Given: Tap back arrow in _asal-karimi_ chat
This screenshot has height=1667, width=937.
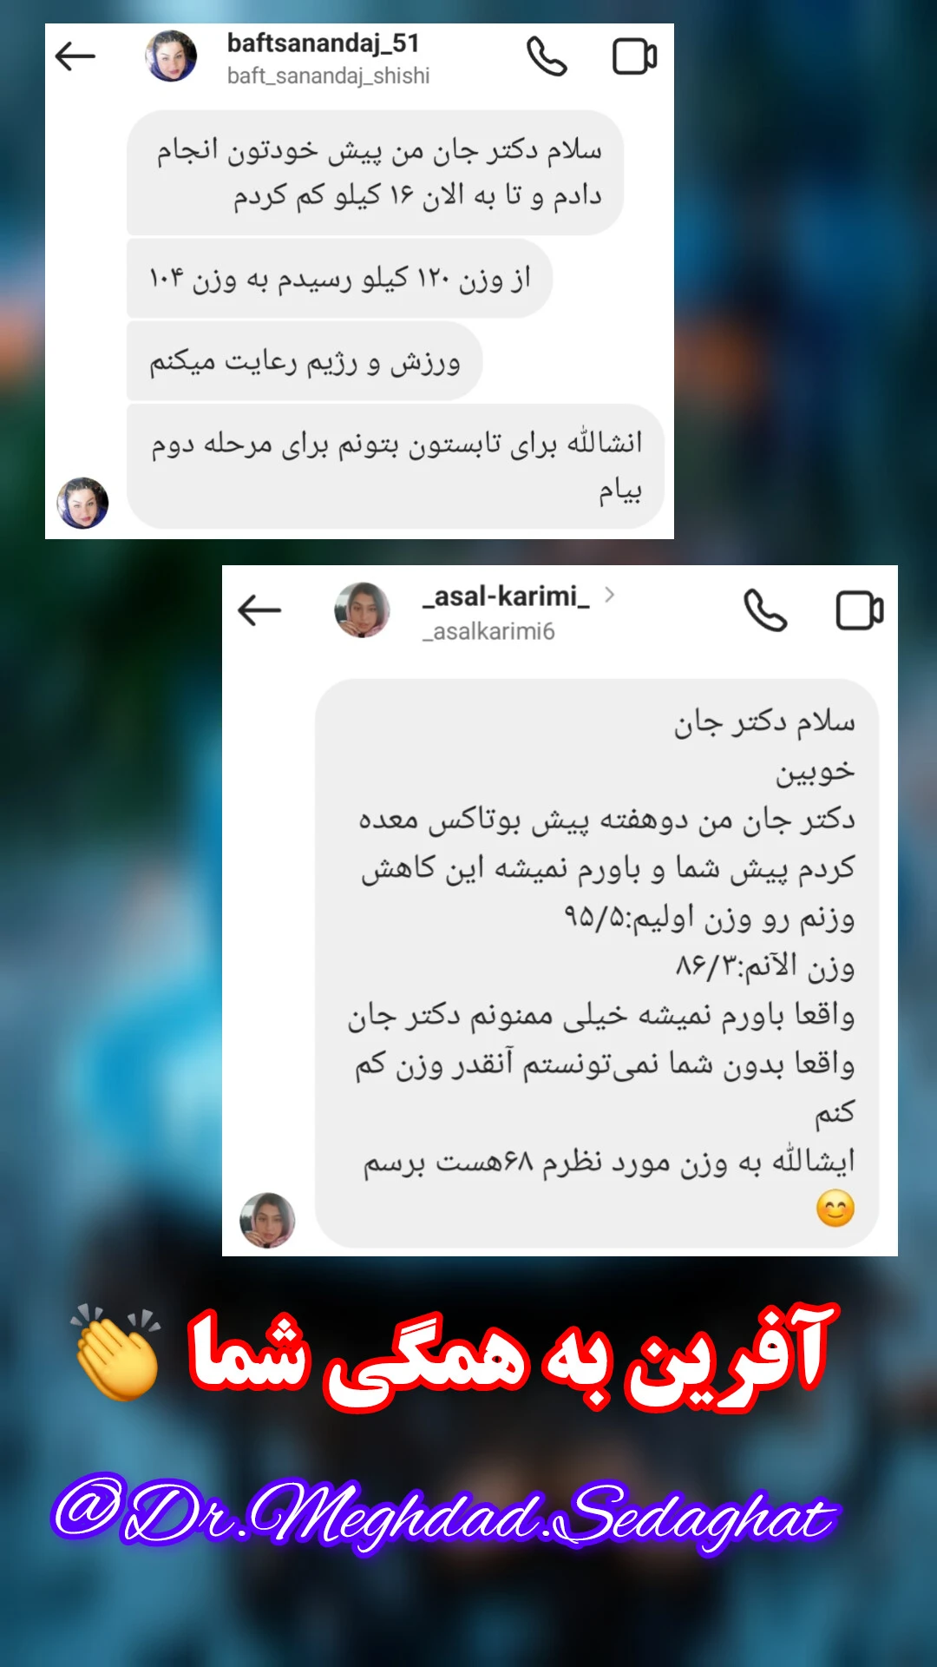Looking at the screenshot, I should pos(259,610).
